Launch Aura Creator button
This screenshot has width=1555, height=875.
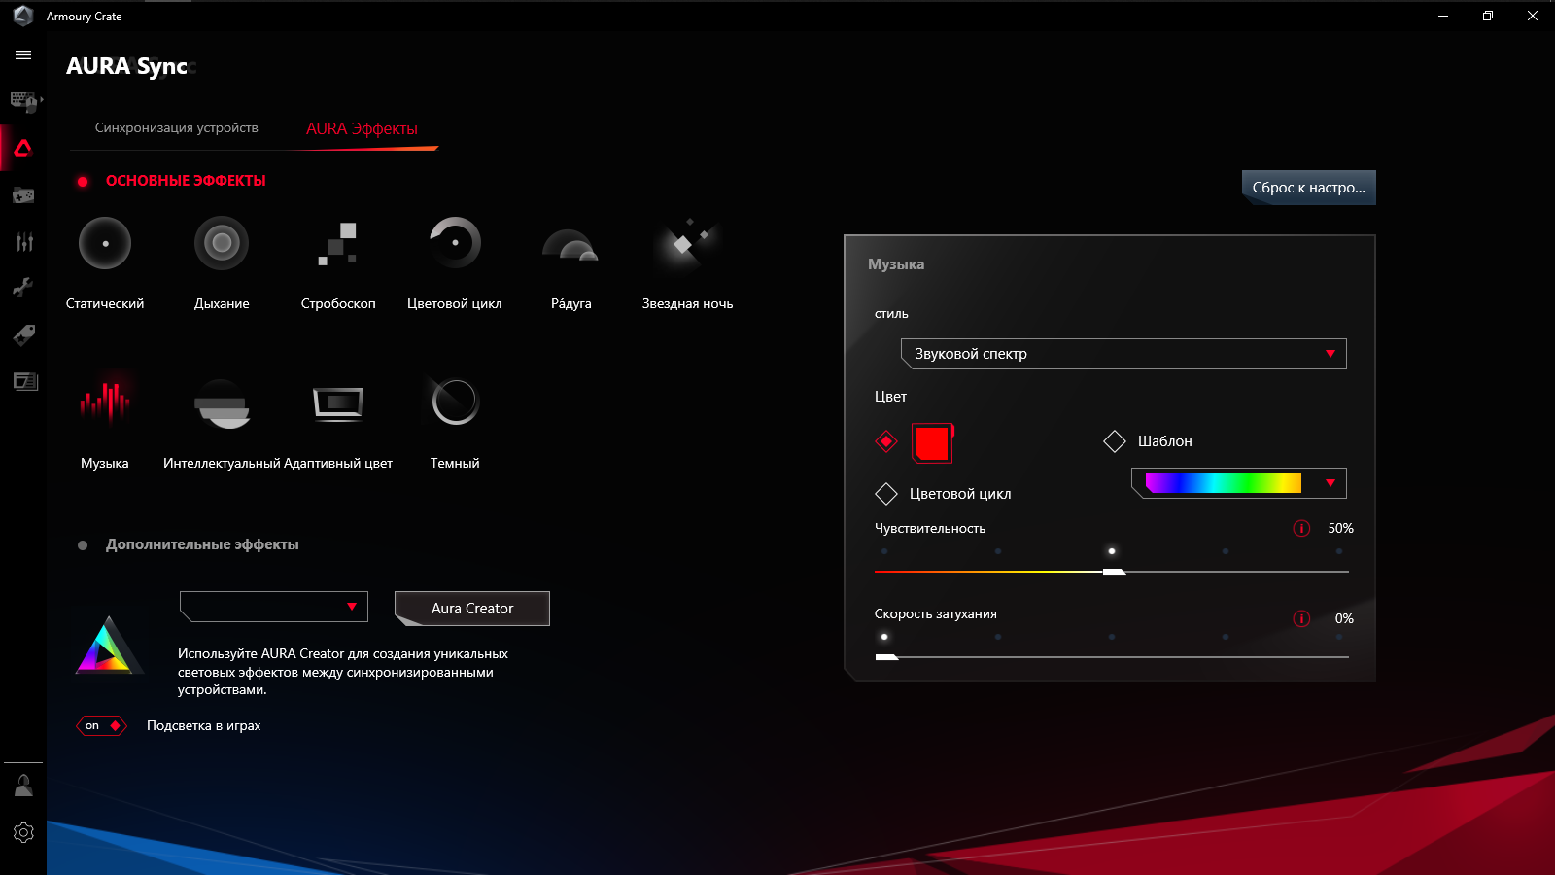472,609
